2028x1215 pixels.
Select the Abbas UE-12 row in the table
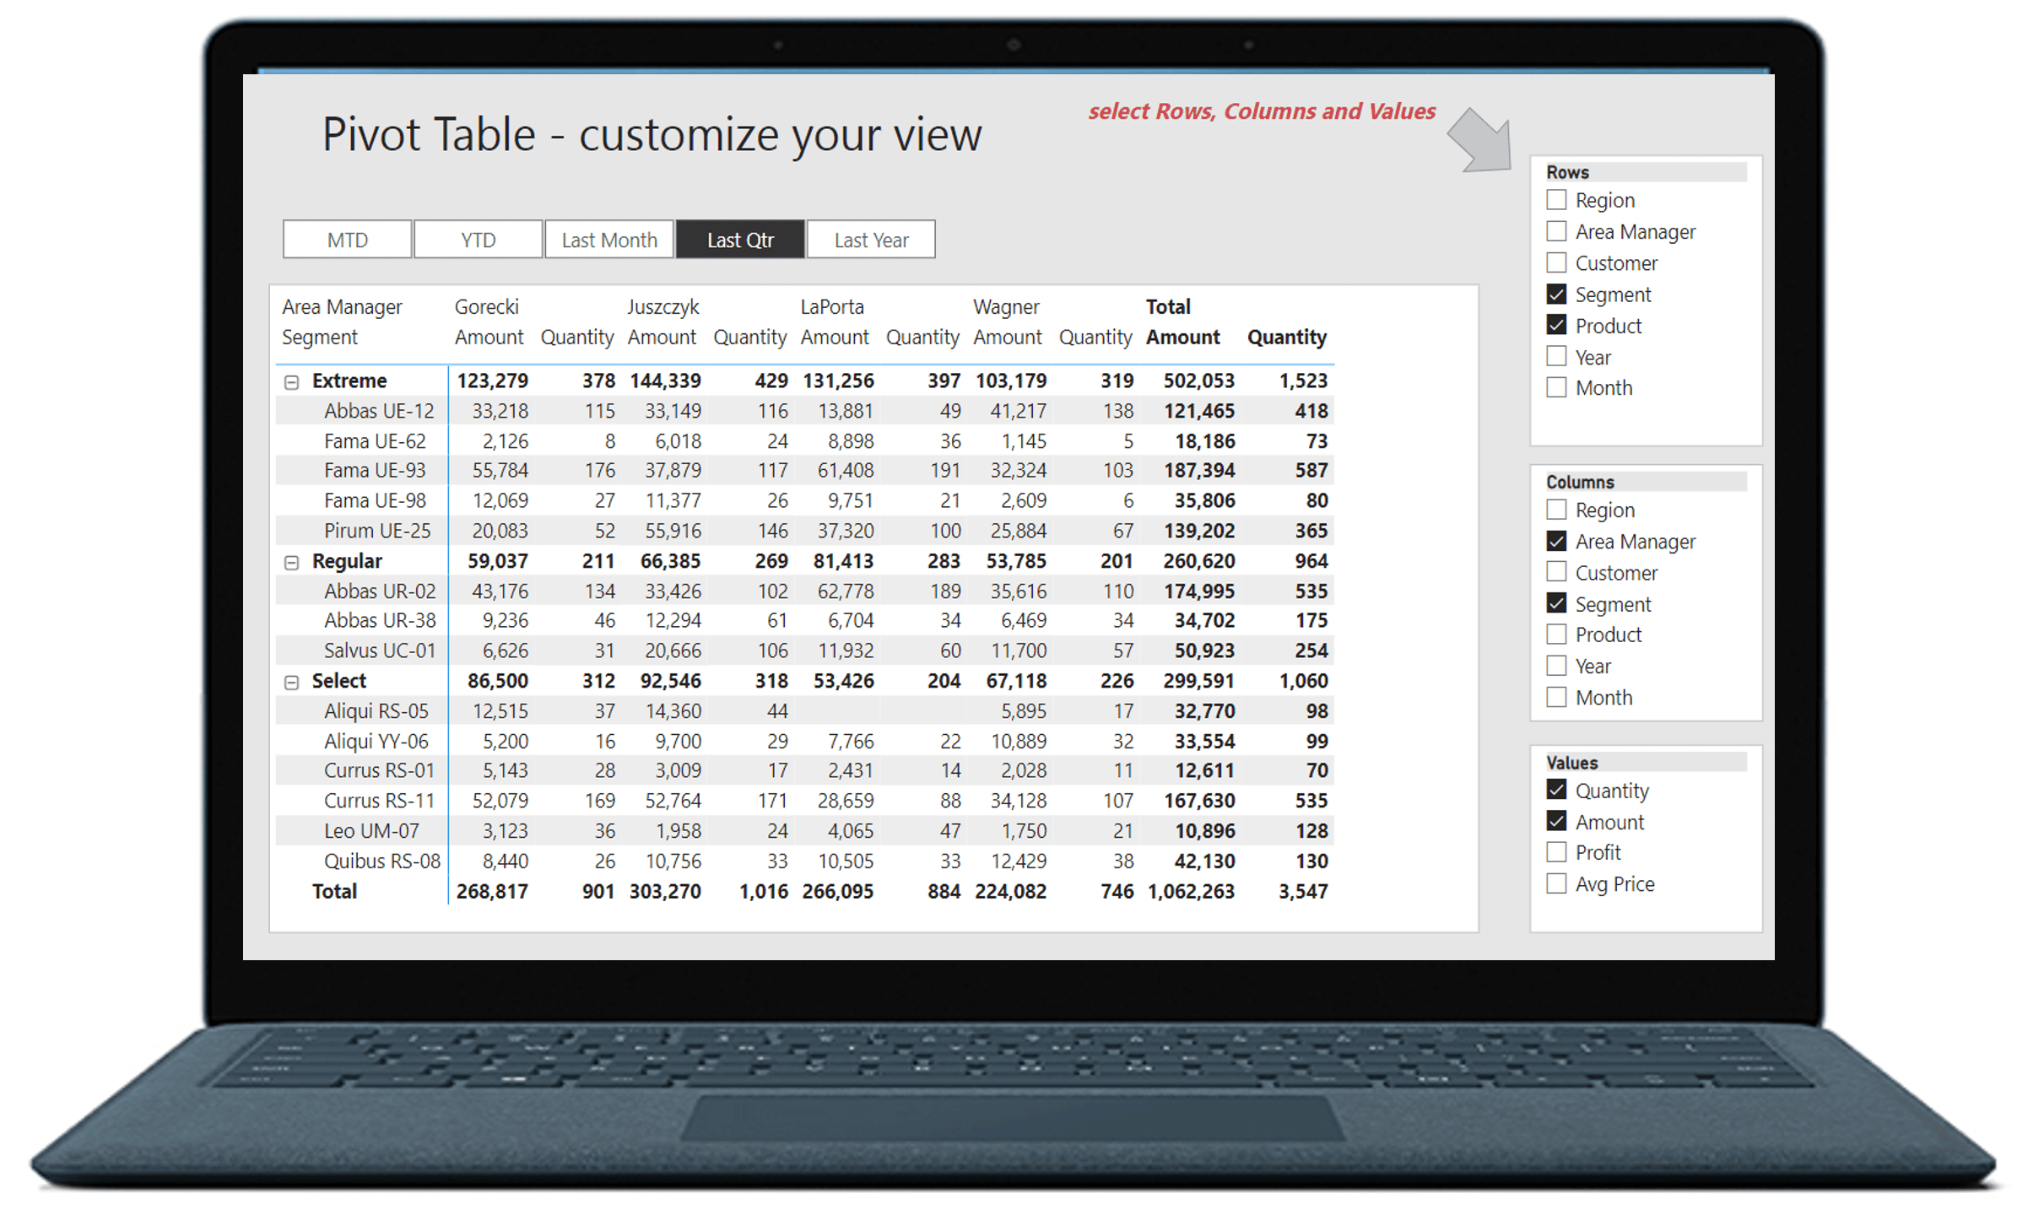click(379, 411)
